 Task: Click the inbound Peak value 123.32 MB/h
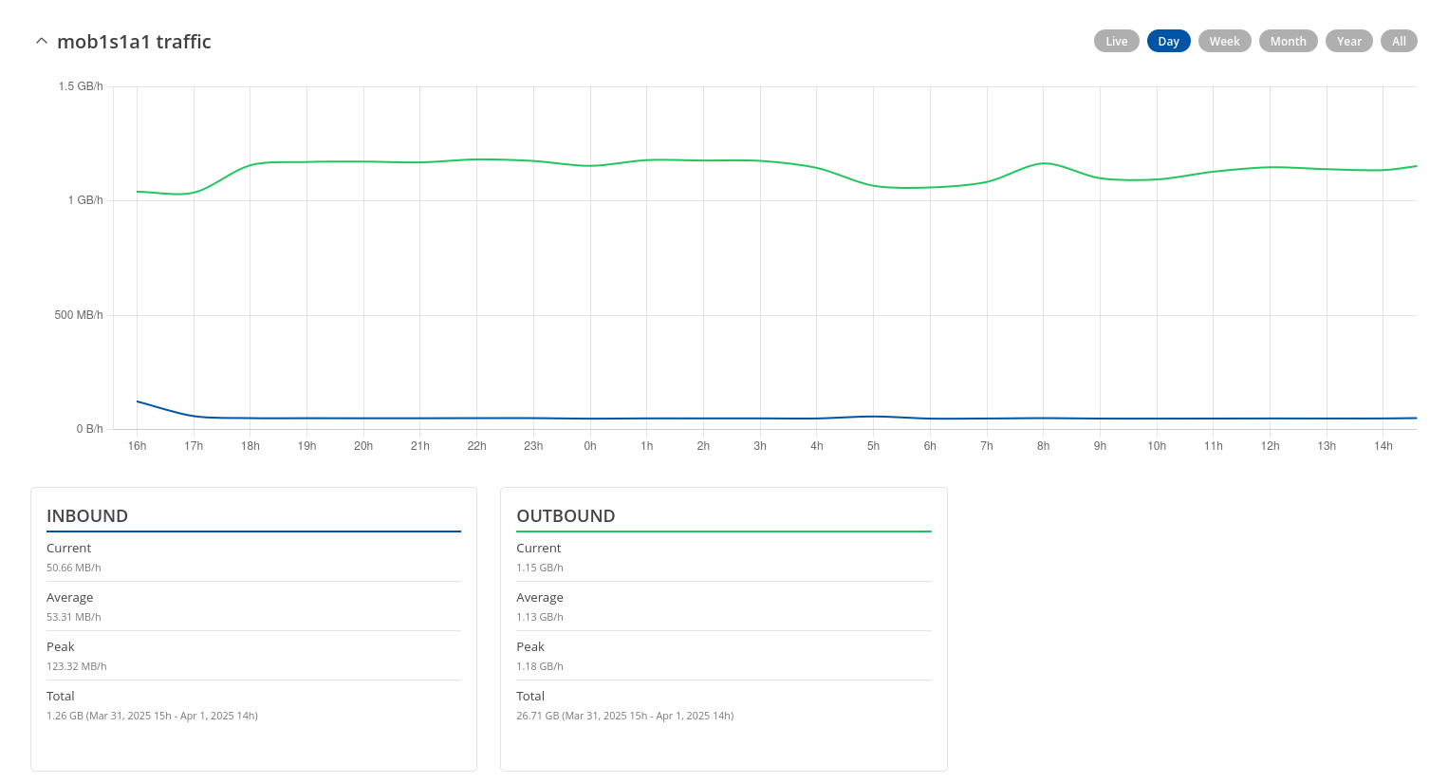[77, 666]
